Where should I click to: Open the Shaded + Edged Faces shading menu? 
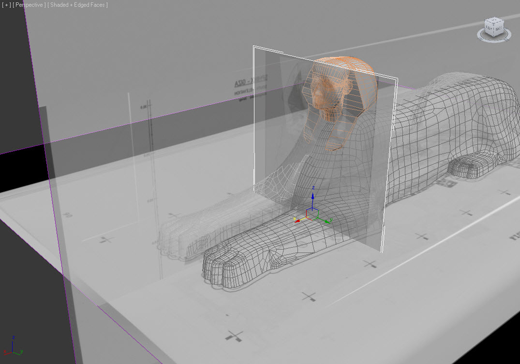click(x=77, y=5)
